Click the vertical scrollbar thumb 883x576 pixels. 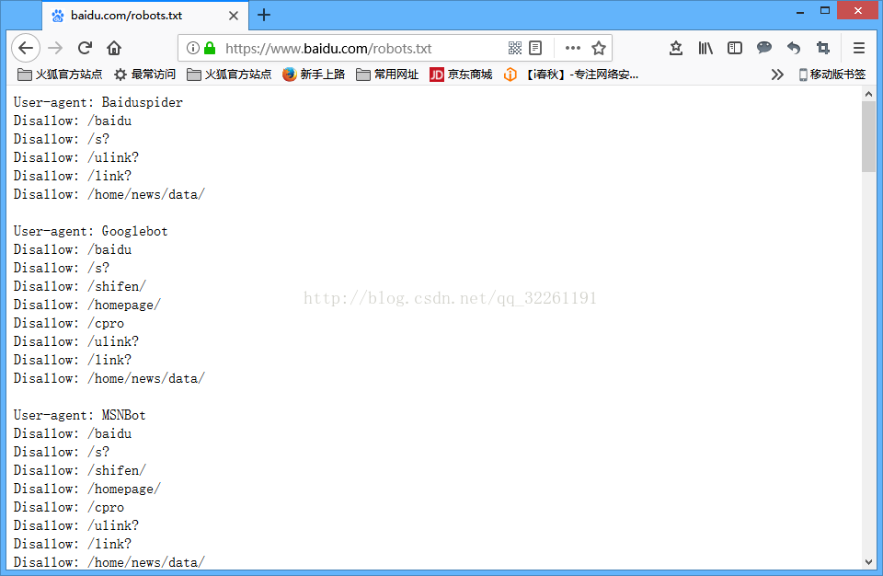(868, 136)
